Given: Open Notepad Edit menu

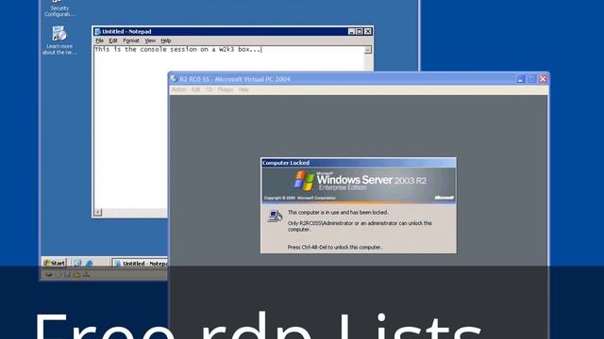Looking at the screenshot, I should [x=113, y=40].
